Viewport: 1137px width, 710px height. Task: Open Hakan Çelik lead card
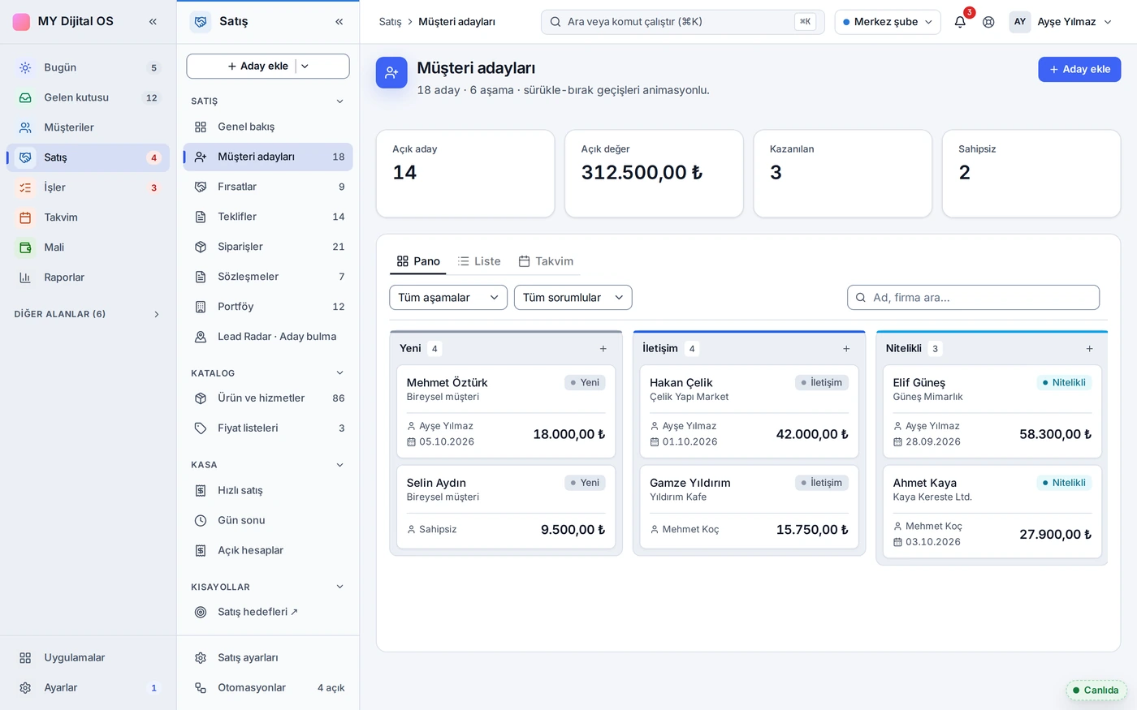point(749,411)
